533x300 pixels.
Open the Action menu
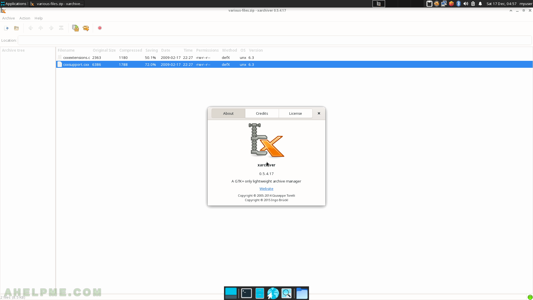25,18
